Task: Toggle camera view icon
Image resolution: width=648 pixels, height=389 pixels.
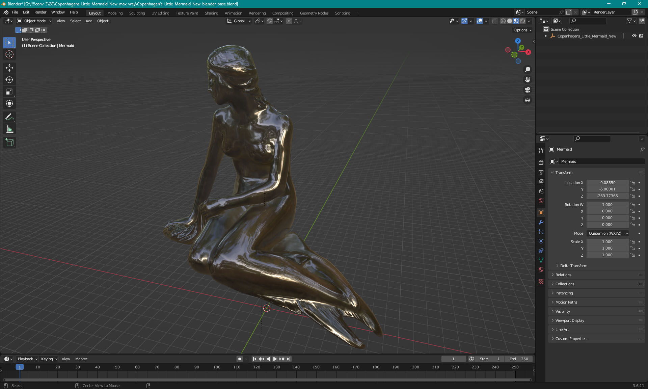Action: [x=528, y=90]
